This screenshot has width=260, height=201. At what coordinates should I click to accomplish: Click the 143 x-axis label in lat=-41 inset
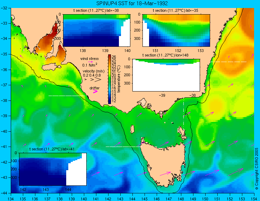[x=46, y=190]
